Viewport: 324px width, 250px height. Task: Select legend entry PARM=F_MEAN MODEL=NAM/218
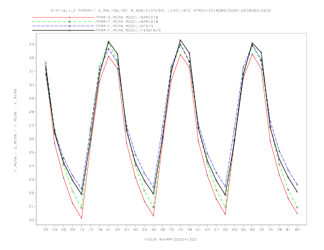point(127,22)
